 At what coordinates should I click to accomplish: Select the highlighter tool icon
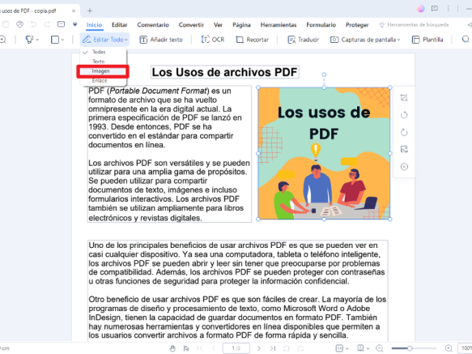(x=29, y=40)
